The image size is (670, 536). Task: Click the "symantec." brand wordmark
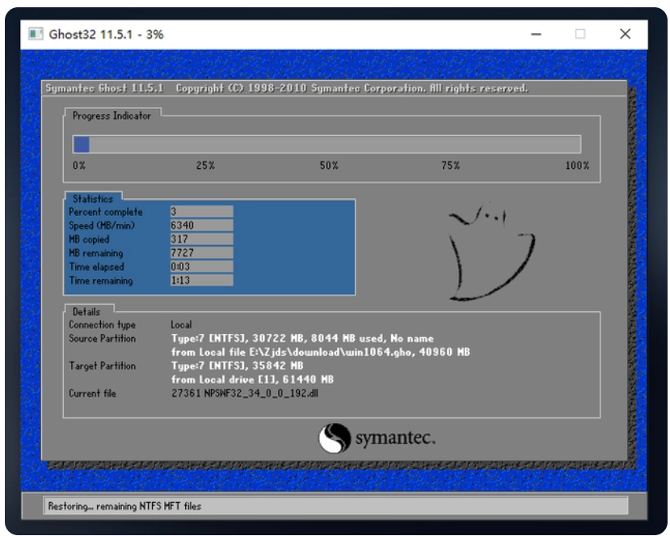[396, 438]
